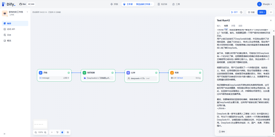Image resolution: width=275 pixels, height=137 pixels.
Task: Click the 知识检索 node success checkmark
Action: click(x=113, y=73)
